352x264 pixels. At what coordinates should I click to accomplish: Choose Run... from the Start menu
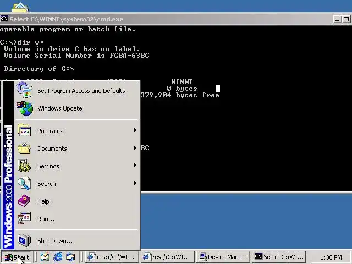pos(78,219)
